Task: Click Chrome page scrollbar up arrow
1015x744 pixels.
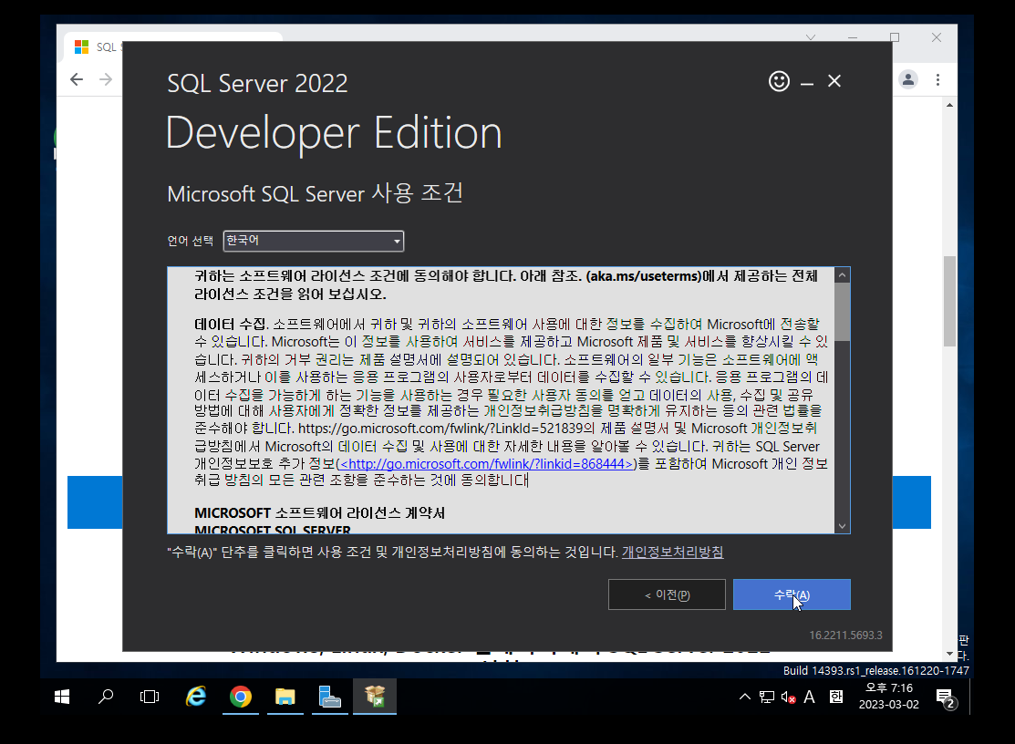Action: click(x=949, y=105)
